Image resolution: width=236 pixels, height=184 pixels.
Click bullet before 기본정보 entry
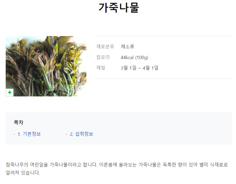click(14, 134)
